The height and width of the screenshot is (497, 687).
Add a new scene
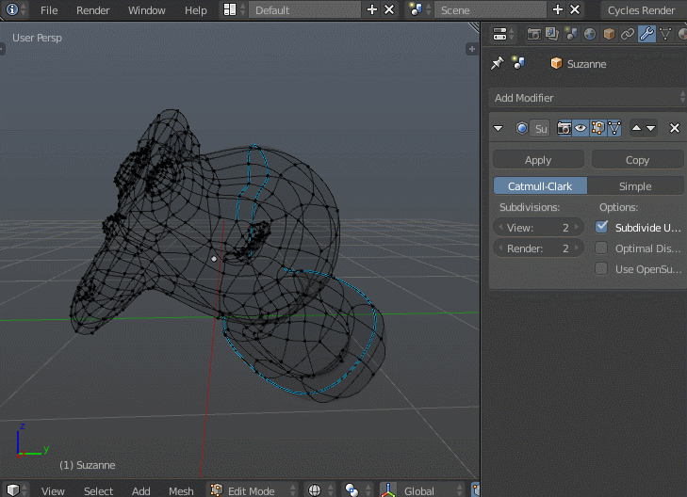(x=557, y=9)
